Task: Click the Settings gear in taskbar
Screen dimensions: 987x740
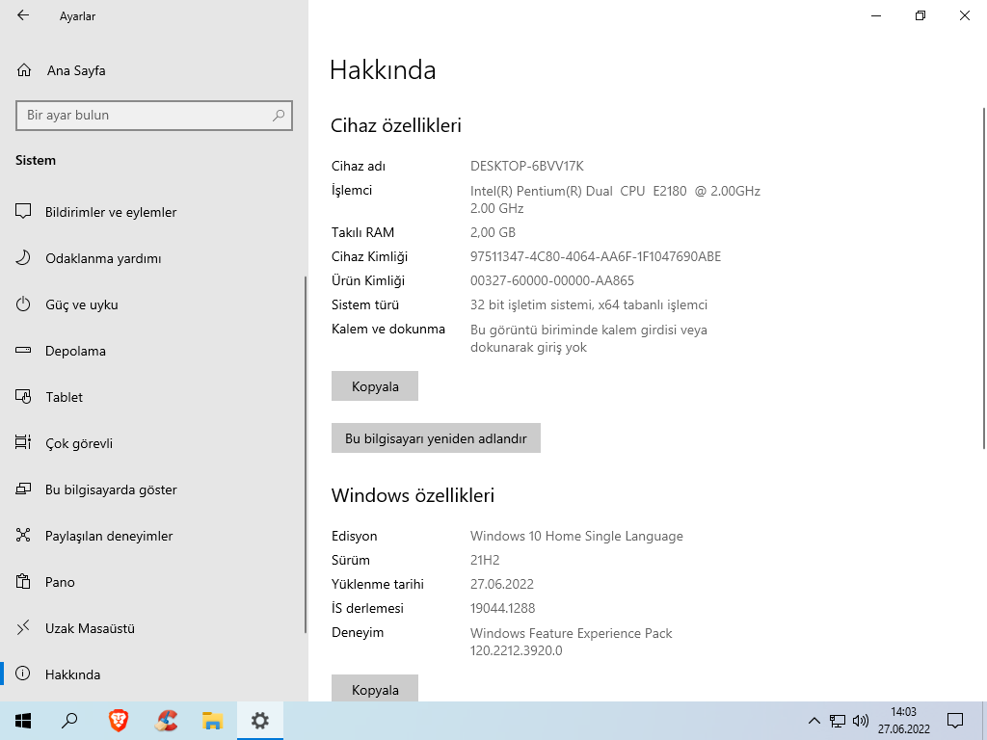Action: pyautogui.click(x=260, y=721)
